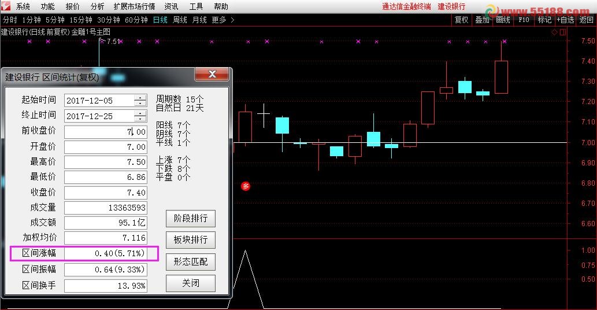Open the 功能 menu
597x310 pixels.
pos(47,6)
